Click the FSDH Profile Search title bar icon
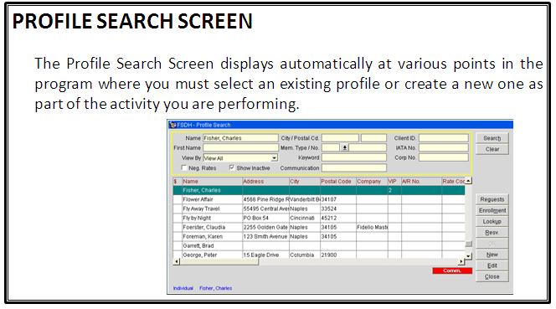556x309 pixels. [x=173, y=125]
